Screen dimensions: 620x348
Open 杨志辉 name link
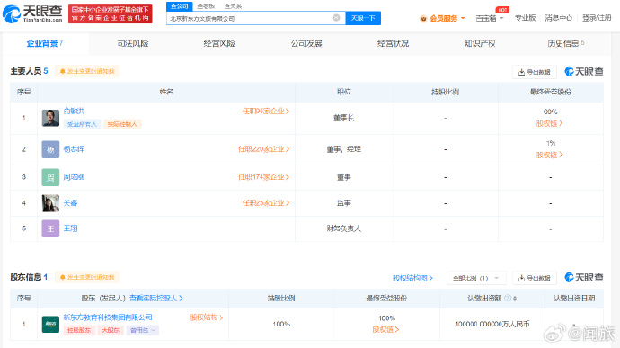point(74,149)
